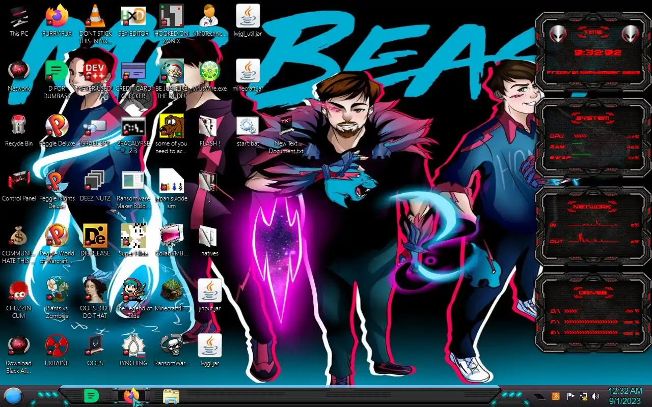Select the lwjgl.jar file
Screen dimensions: 652x407
tap(209, 351)
